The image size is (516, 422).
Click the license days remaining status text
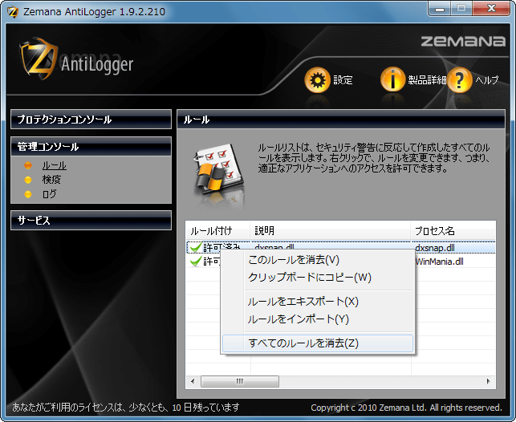tap(126, 408)
